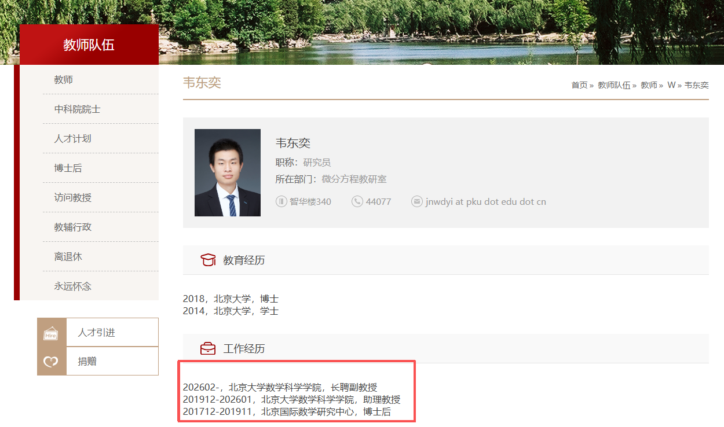Viewport: 724px width, 427px height.
Task: Click 韦东奕 at the breadcrumb end
Action: 697,85
